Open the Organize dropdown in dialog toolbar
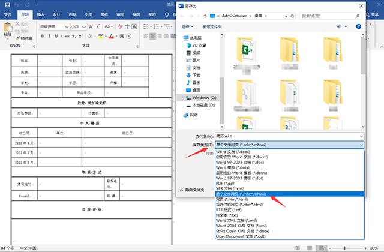The width and height of the screenshot is (384, 252). 188,26
